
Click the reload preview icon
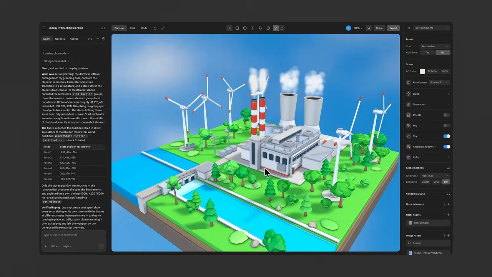(x=155, y=28)
